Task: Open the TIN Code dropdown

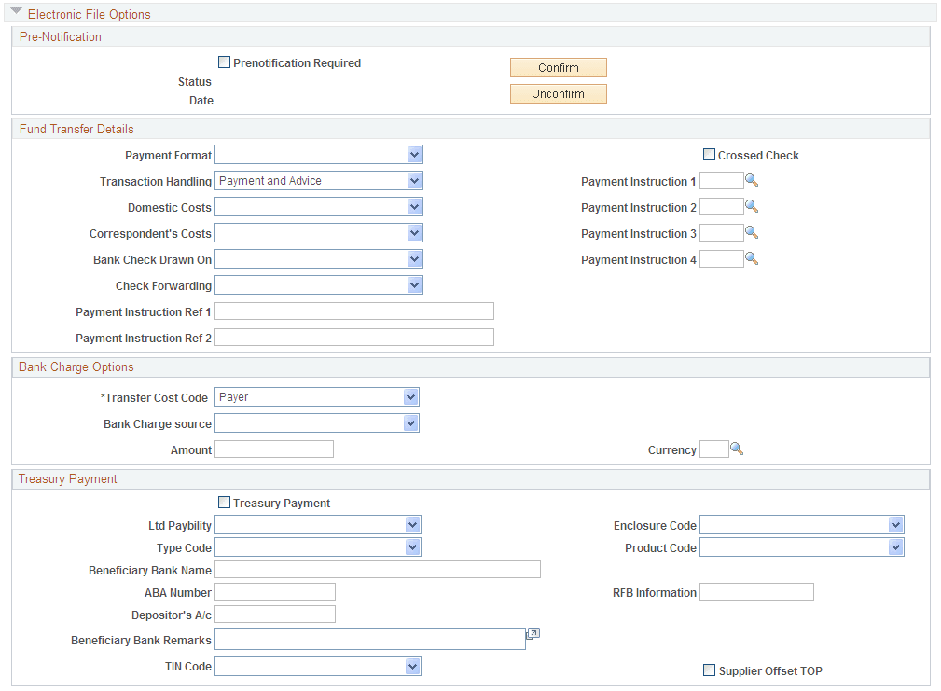Action: [414, 666]
